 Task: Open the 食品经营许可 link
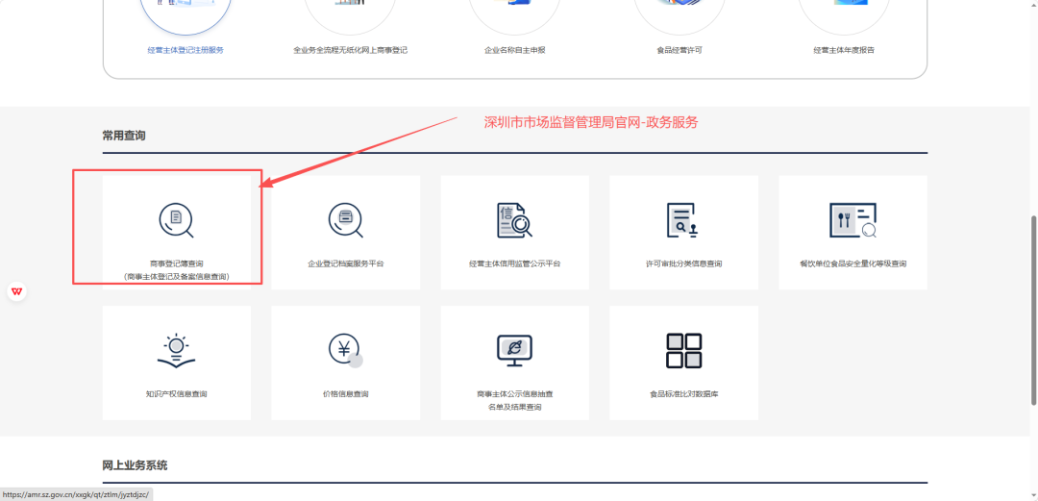[680, 50]
